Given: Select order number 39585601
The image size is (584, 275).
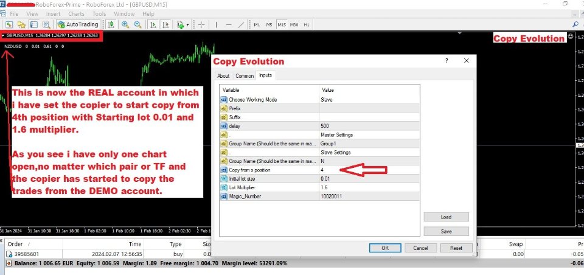Looking at the screenshot, I should [x=26, y=254].
